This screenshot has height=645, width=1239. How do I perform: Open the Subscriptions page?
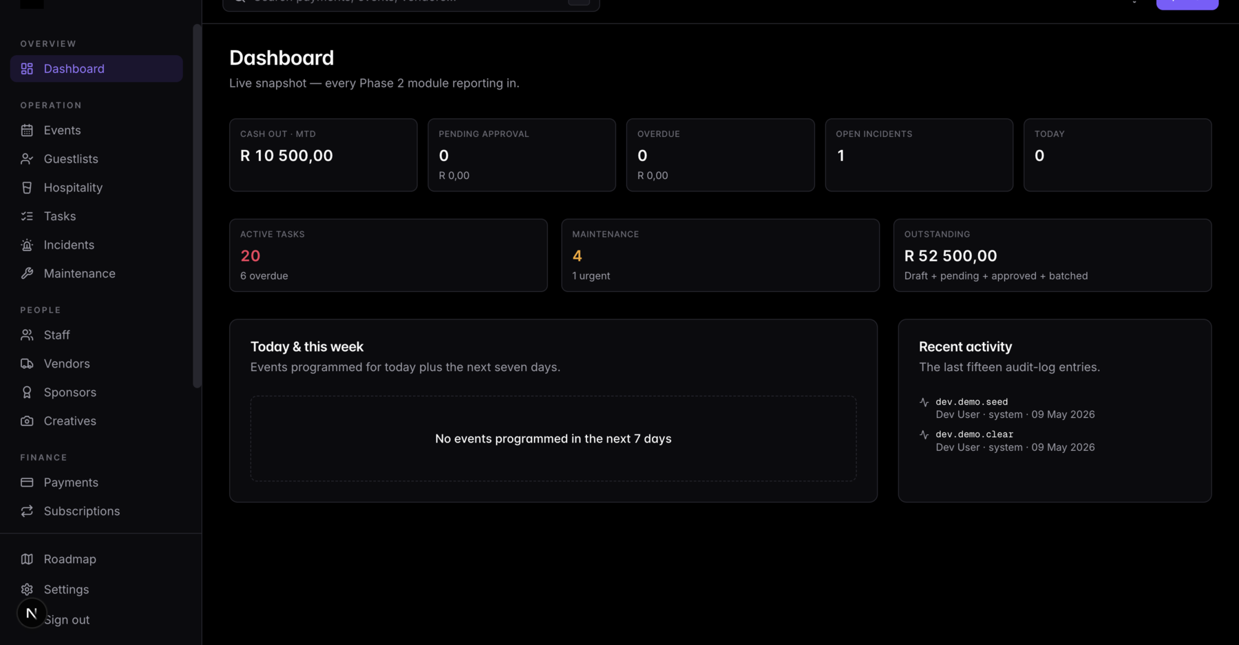(96, 511)
